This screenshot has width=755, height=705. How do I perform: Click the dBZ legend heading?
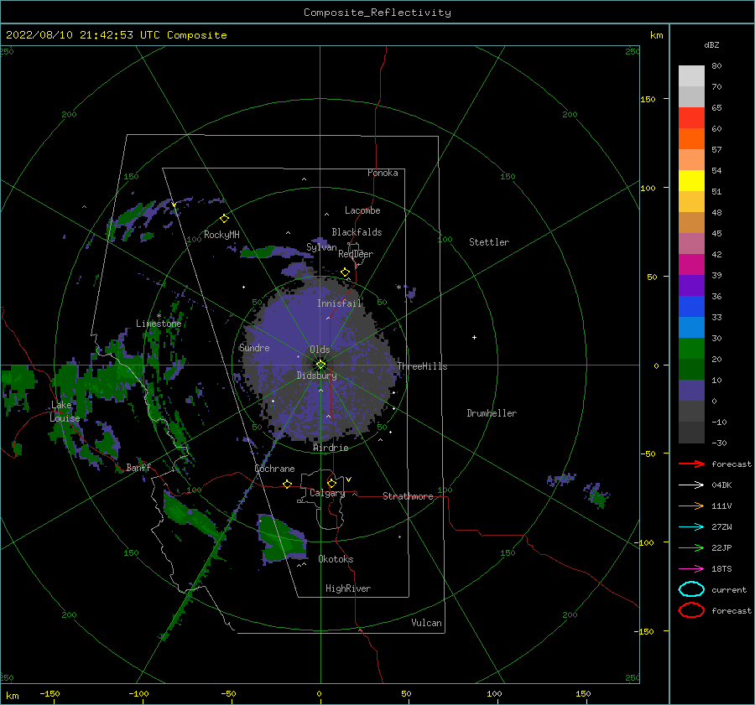point(711,45)
